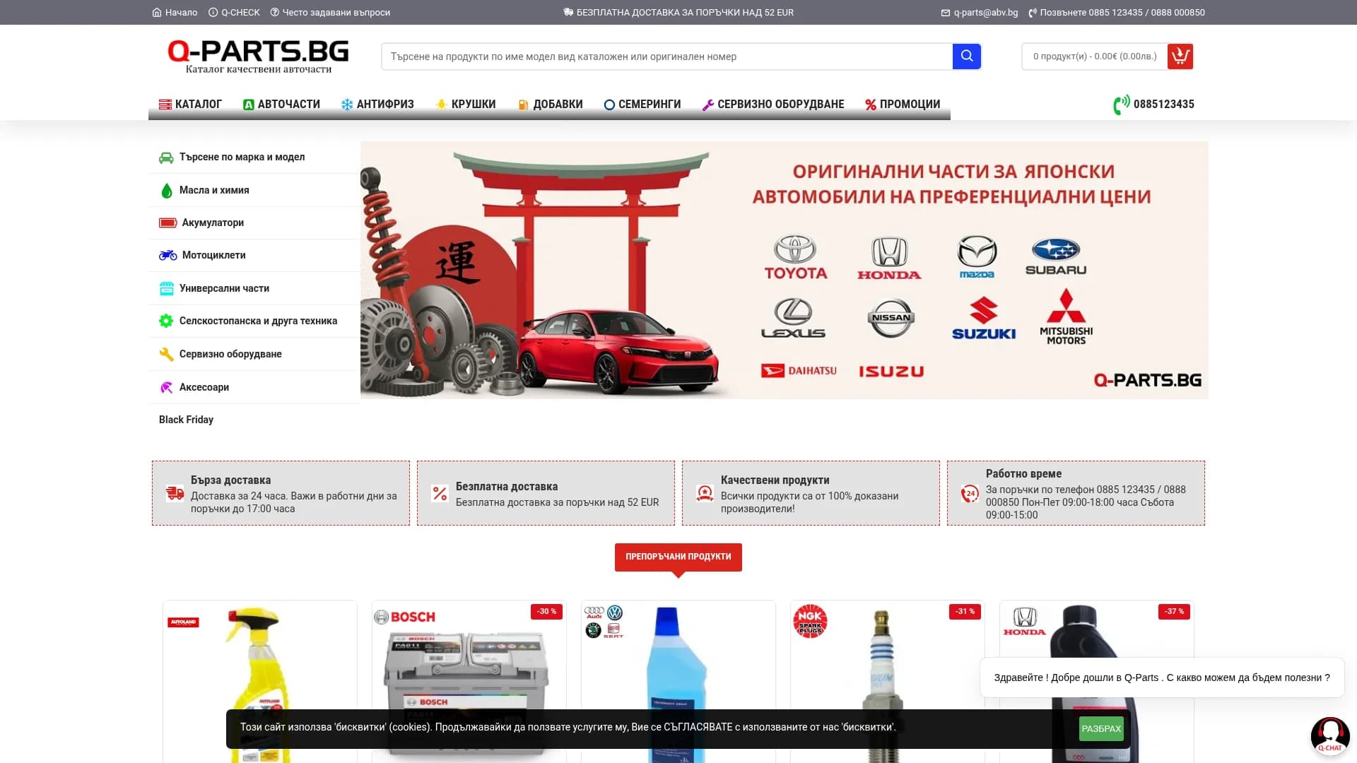This screenshot has height=763, width=1357.
Task: Click the envelope icon next to q-parts@abv.bg
Action: coord(945,12)
